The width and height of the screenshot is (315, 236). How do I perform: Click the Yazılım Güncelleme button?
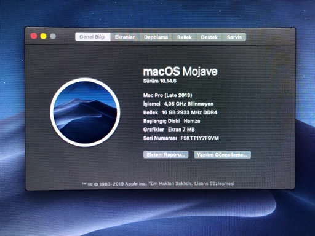pyautogui.click(x=222, y=155)
